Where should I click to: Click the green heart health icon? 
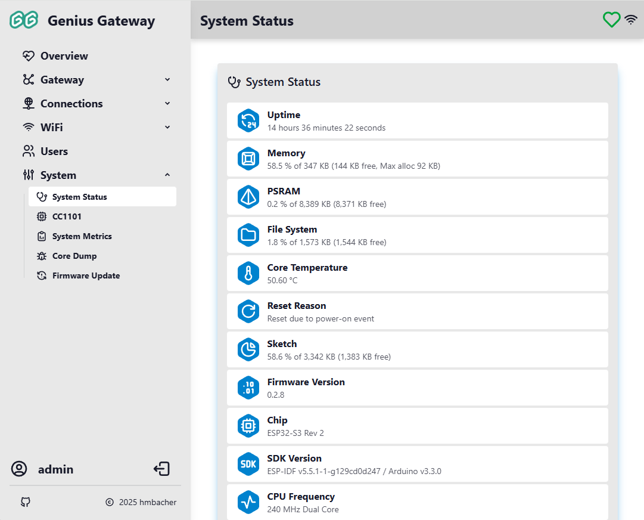click(x=612, y=20)
